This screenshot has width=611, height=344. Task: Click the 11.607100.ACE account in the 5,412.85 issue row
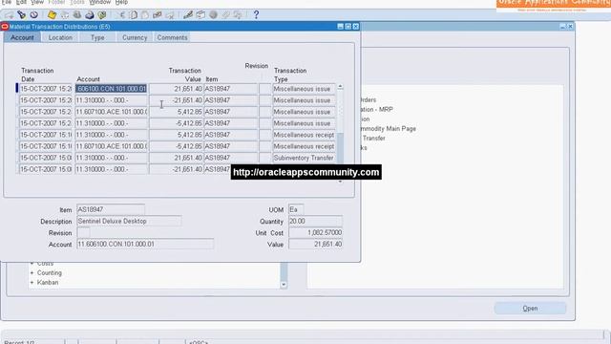[112, 112]
